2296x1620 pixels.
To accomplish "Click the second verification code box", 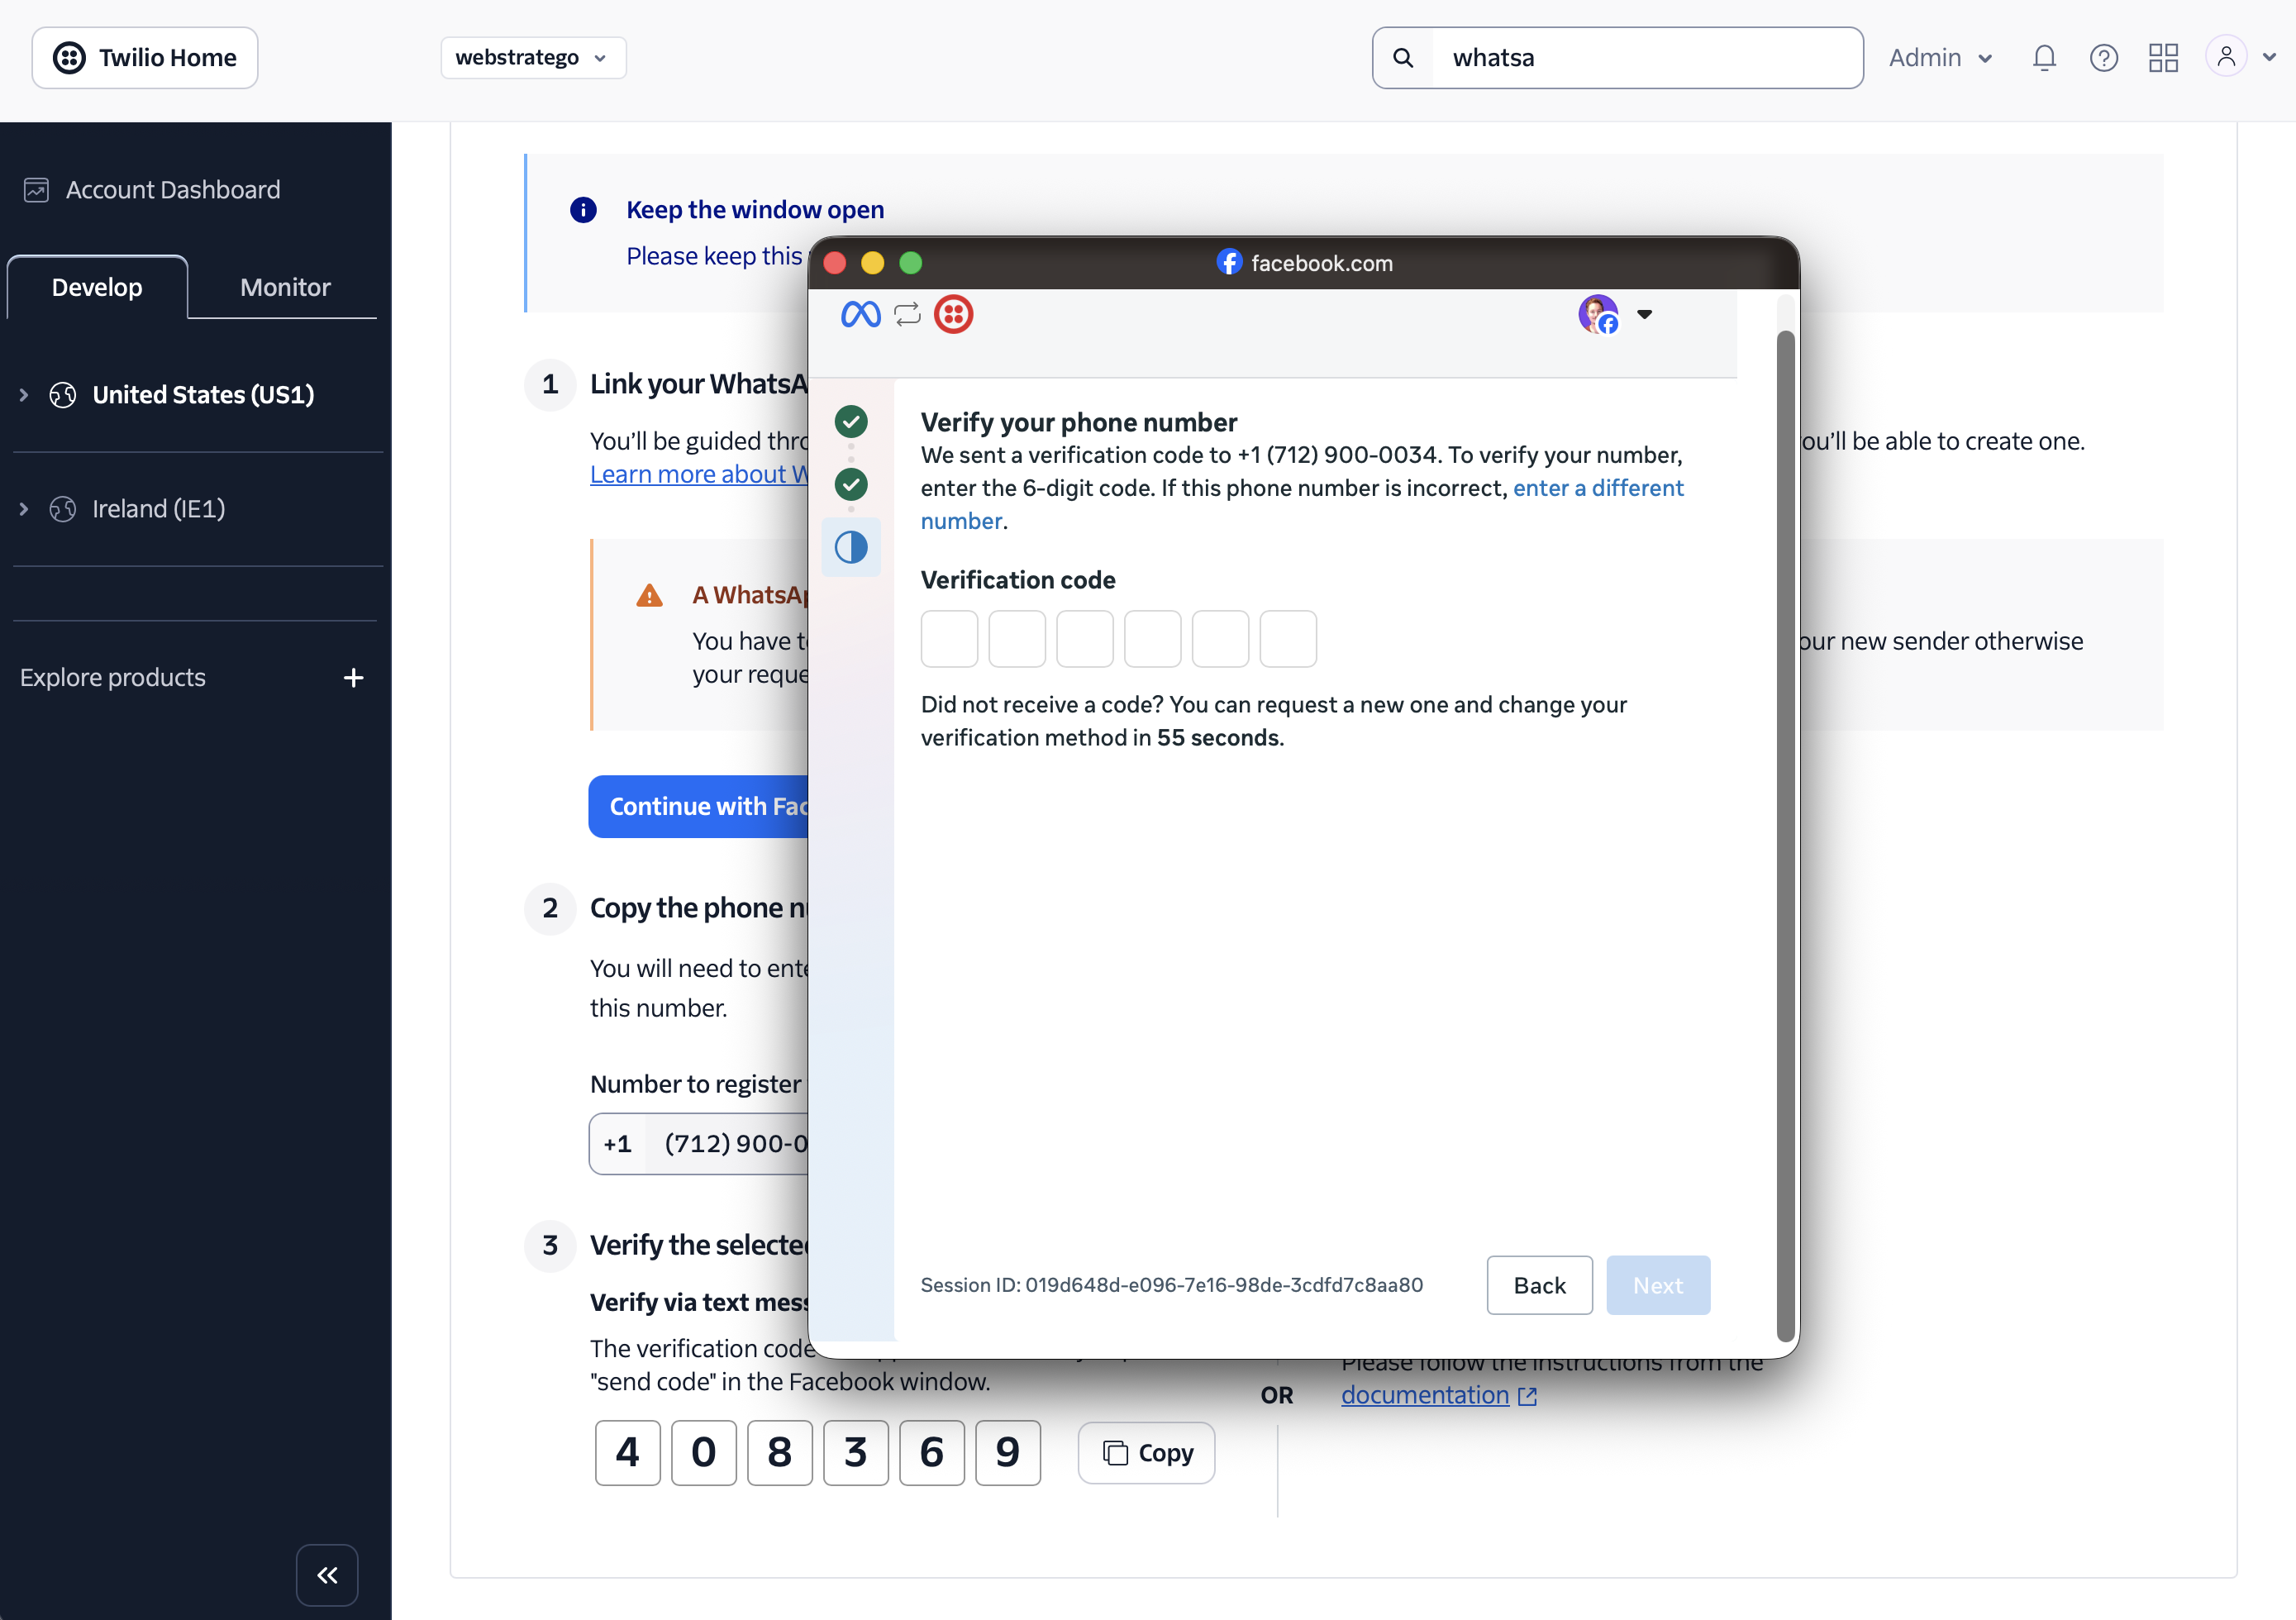I will (x=1017, y=639).
